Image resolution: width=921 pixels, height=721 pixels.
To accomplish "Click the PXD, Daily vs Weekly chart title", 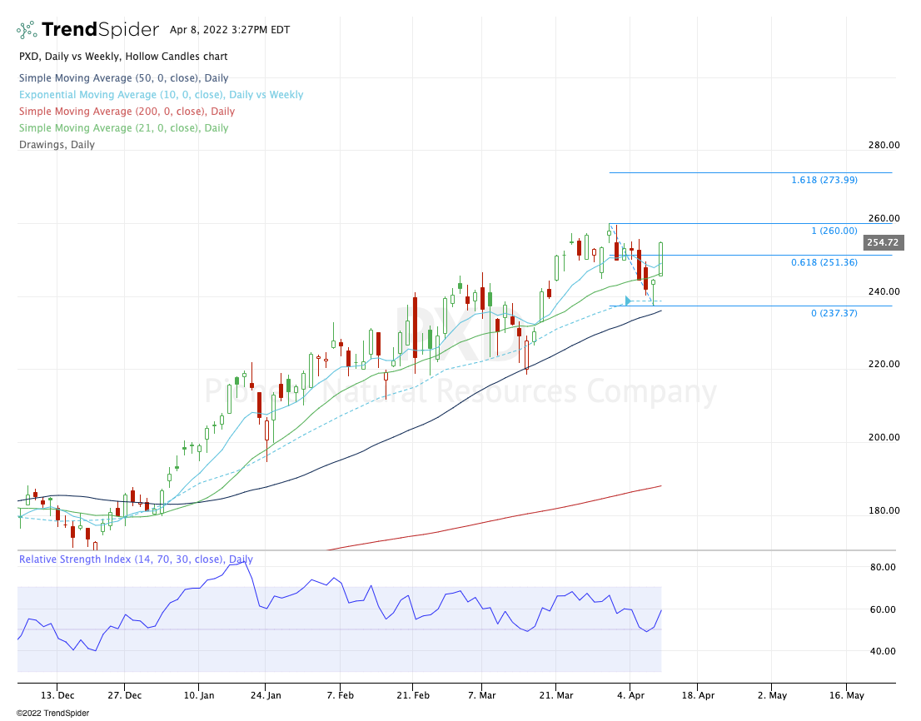I will point(123,57).
